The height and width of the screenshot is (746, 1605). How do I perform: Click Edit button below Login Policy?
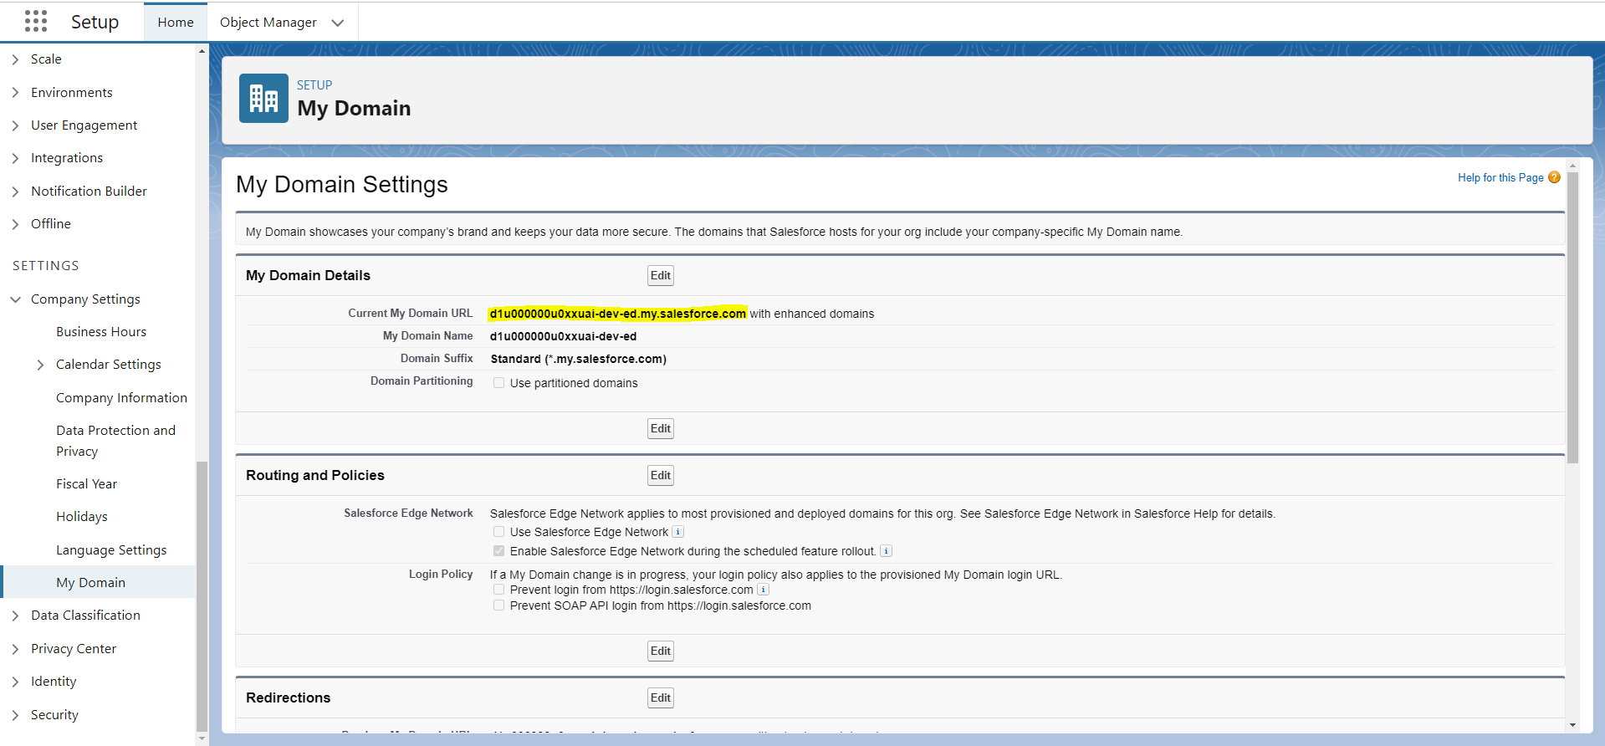click(661, 651)
